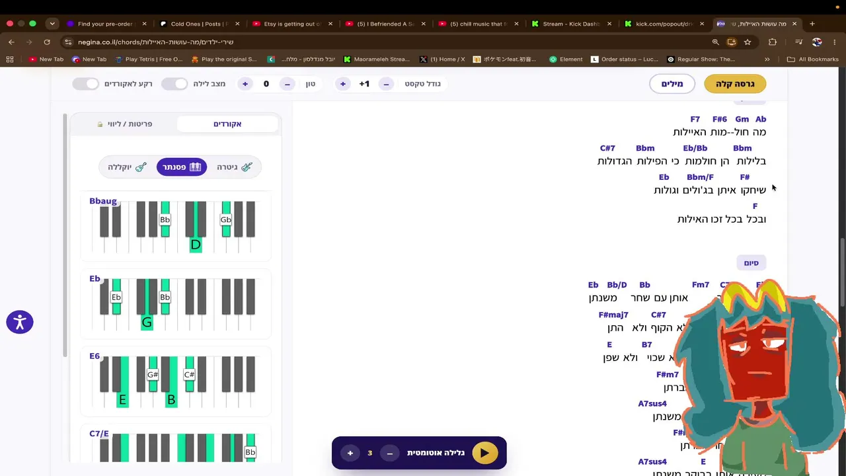Switch to the I Befriended YouTube tab
This screenshot has width=846, height=476.
tap(385, 24)
